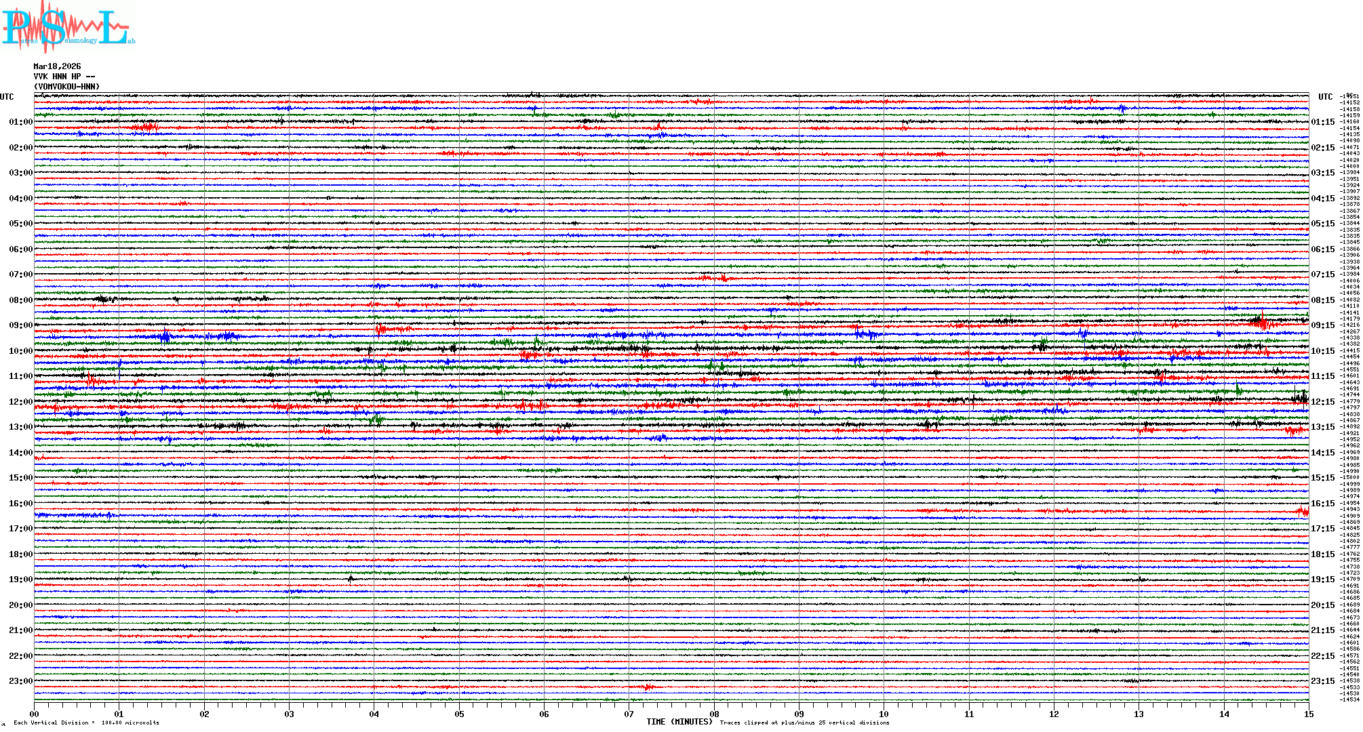
Task: Click the Each Vertical Division scale note
Action: (x=86, y=723)
